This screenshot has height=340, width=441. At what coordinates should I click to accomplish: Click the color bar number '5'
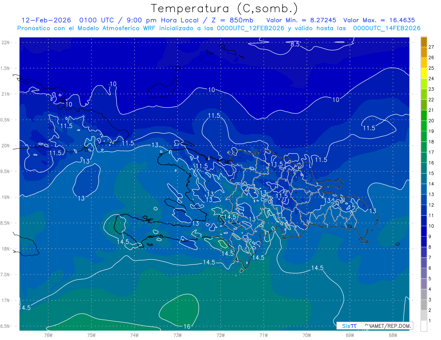click(430, 279)
